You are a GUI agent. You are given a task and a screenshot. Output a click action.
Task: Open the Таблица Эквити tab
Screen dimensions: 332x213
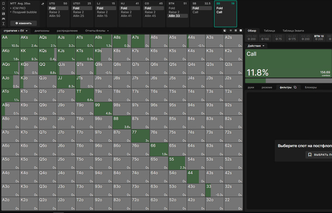293,31
